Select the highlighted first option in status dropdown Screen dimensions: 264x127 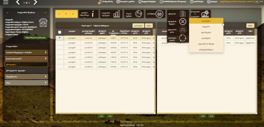point(206,21)
